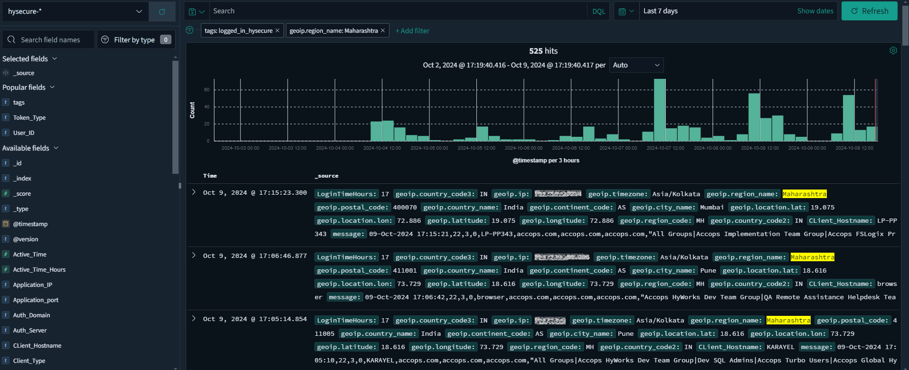The width and height of the screenshot is (909, 370).
Task: Click the index pattern refresh icon
Action: pyautogui.click(x=162, y=11)
